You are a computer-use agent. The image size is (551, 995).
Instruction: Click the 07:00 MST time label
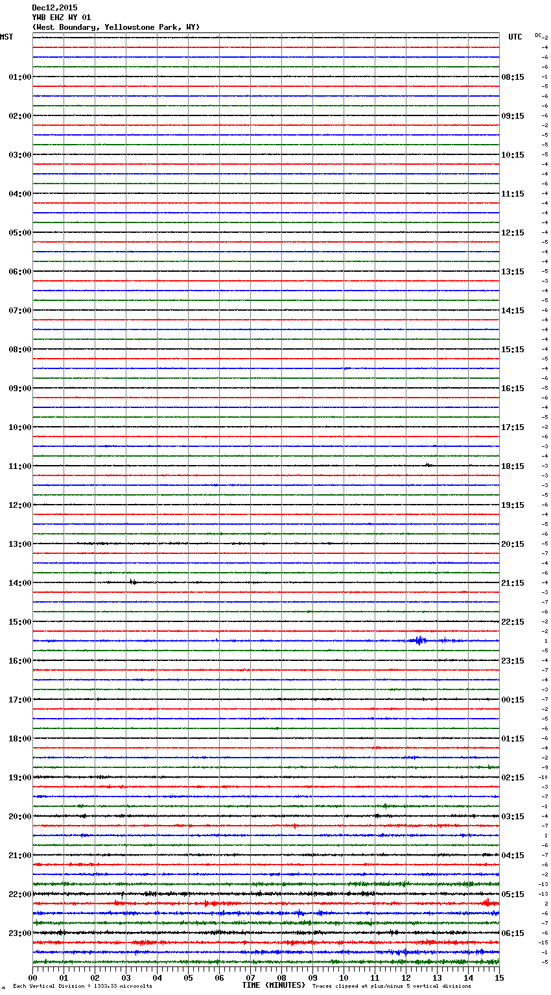(x=20, y=311)
